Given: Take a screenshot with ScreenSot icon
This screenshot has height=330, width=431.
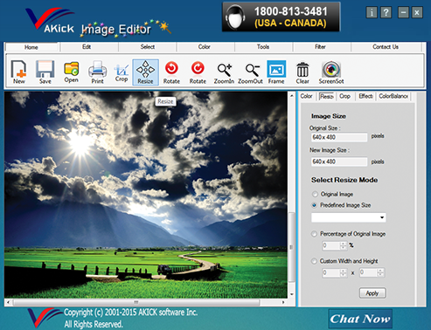Looking at the screenshot, I should tap(331, 72).
